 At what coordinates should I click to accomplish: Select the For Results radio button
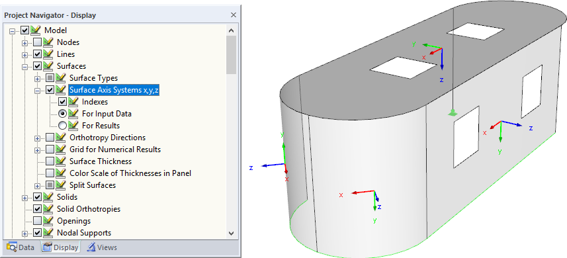coord(63,126)
